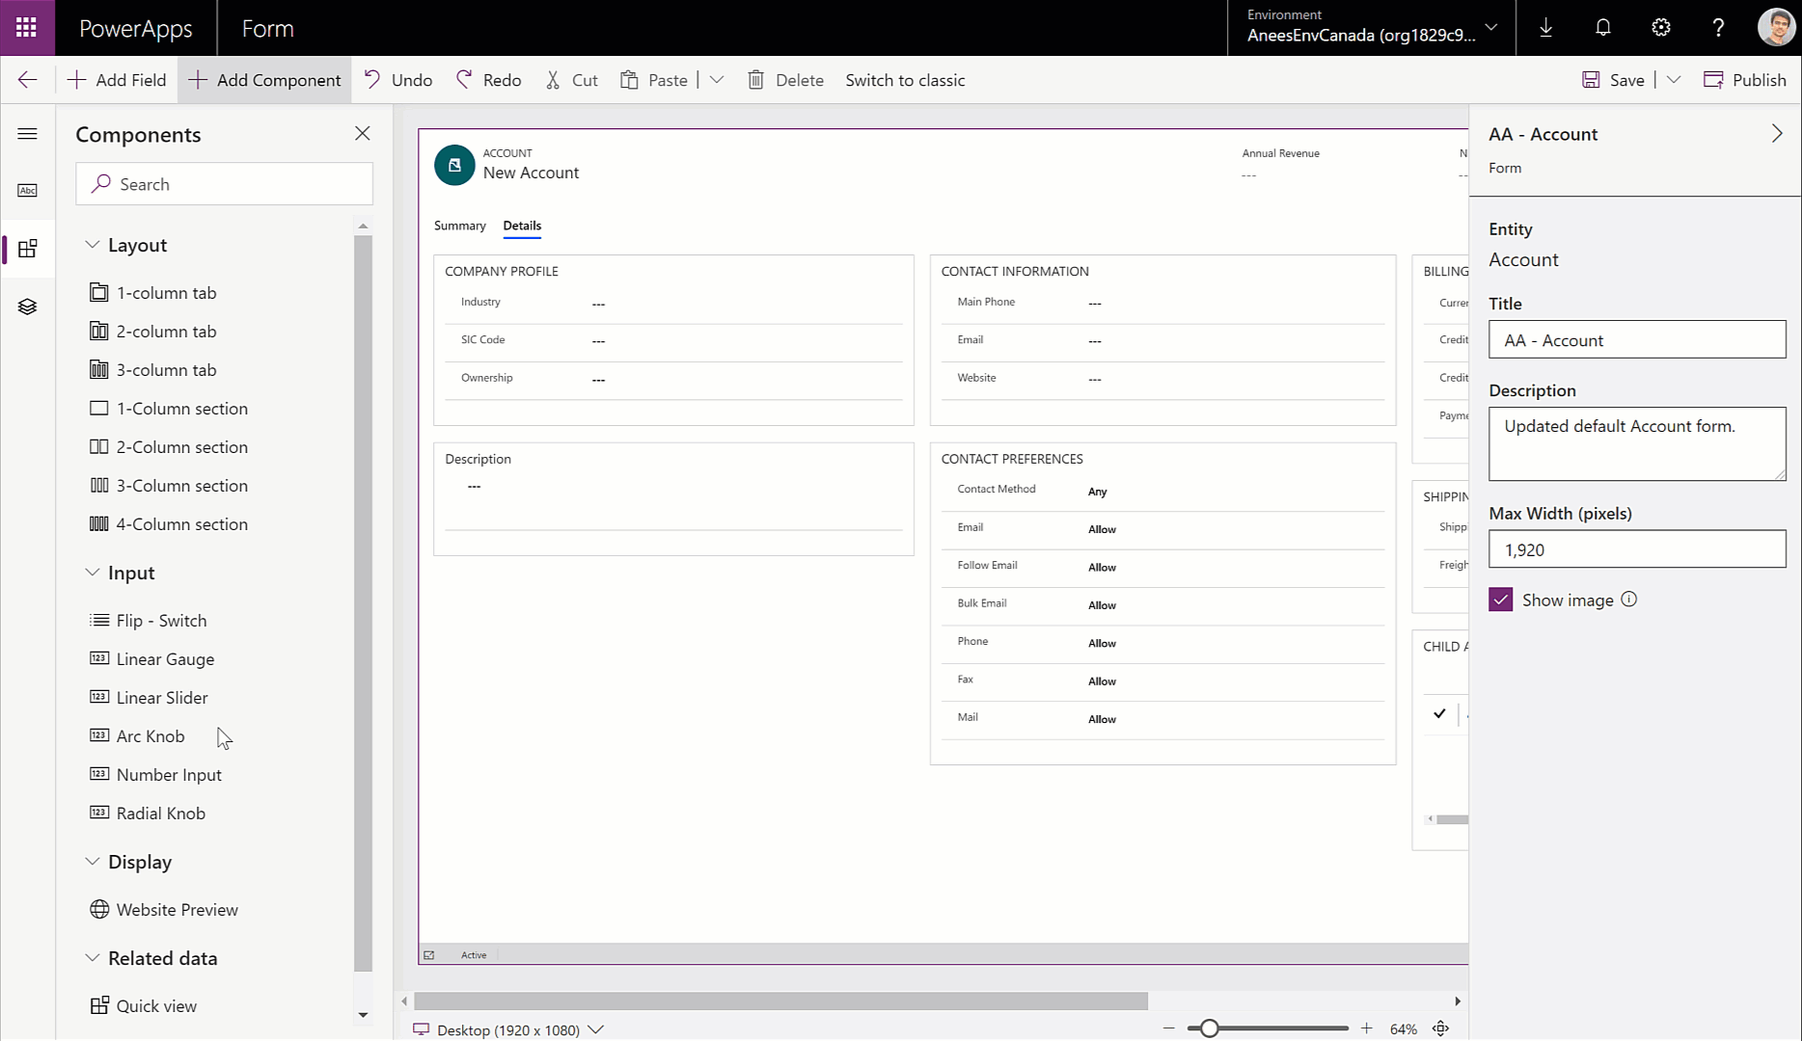Insert a 2-column tab layout
The width and height of the screenshot is (1802, 1041).
(x=164, y=331)
